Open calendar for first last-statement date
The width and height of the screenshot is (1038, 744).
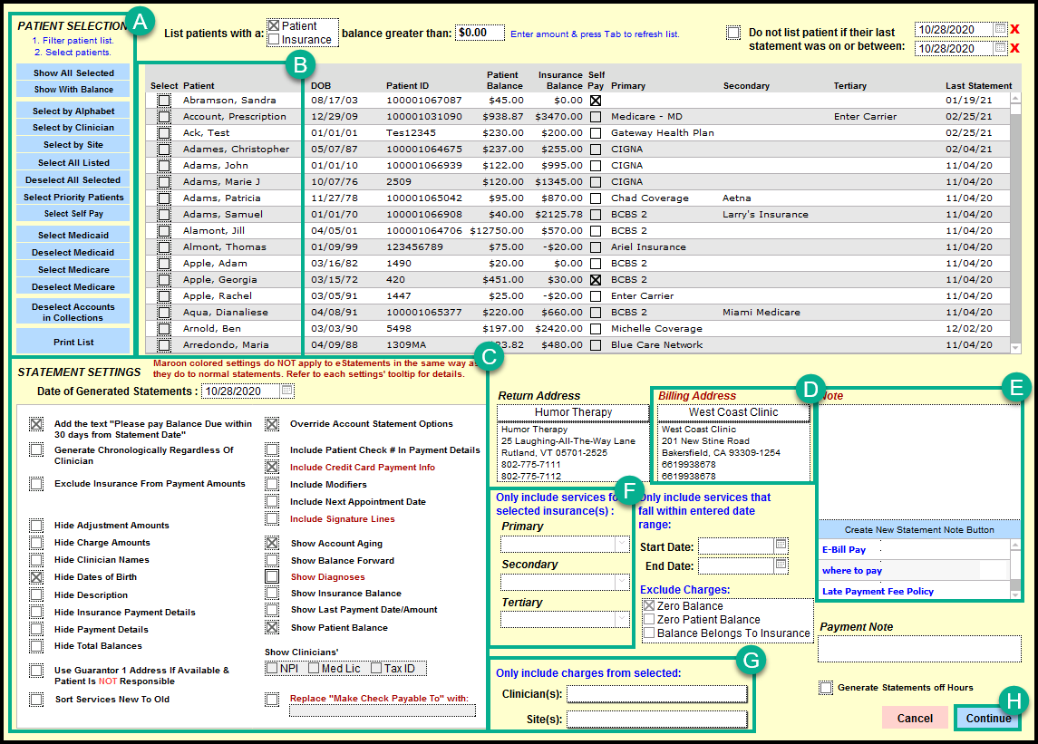click(1000, 29)
